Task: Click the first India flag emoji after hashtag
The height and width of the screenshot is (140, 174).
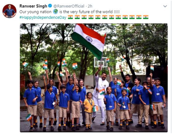Action: 70,17
